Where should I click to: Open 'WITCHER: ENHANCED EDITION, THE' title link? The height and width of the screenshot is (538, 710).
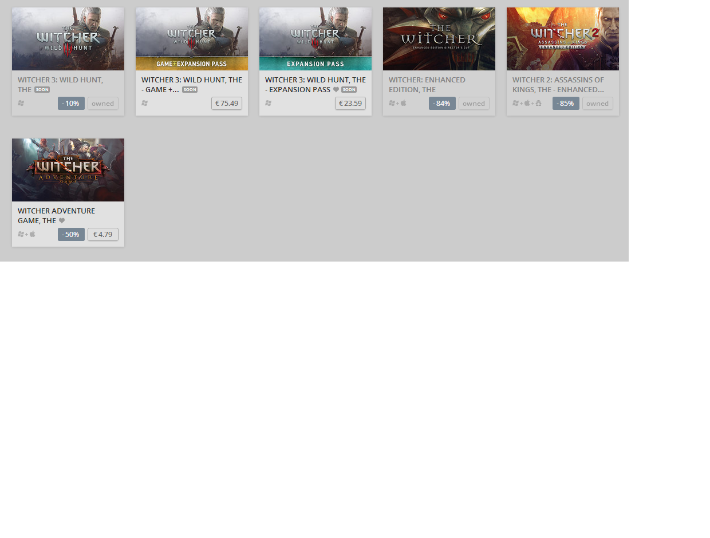427,85
